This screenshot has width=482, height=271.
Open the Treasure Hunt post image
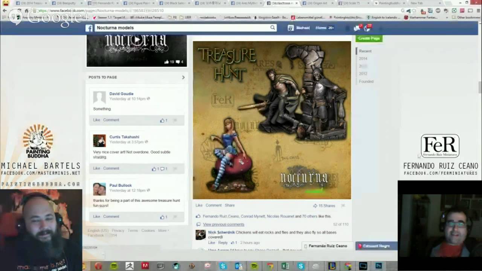(x=272, y=120)
